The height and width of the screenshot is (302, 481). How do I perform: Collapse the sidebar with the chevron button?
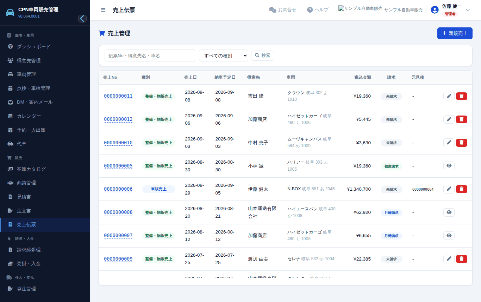tap(82, 19)
